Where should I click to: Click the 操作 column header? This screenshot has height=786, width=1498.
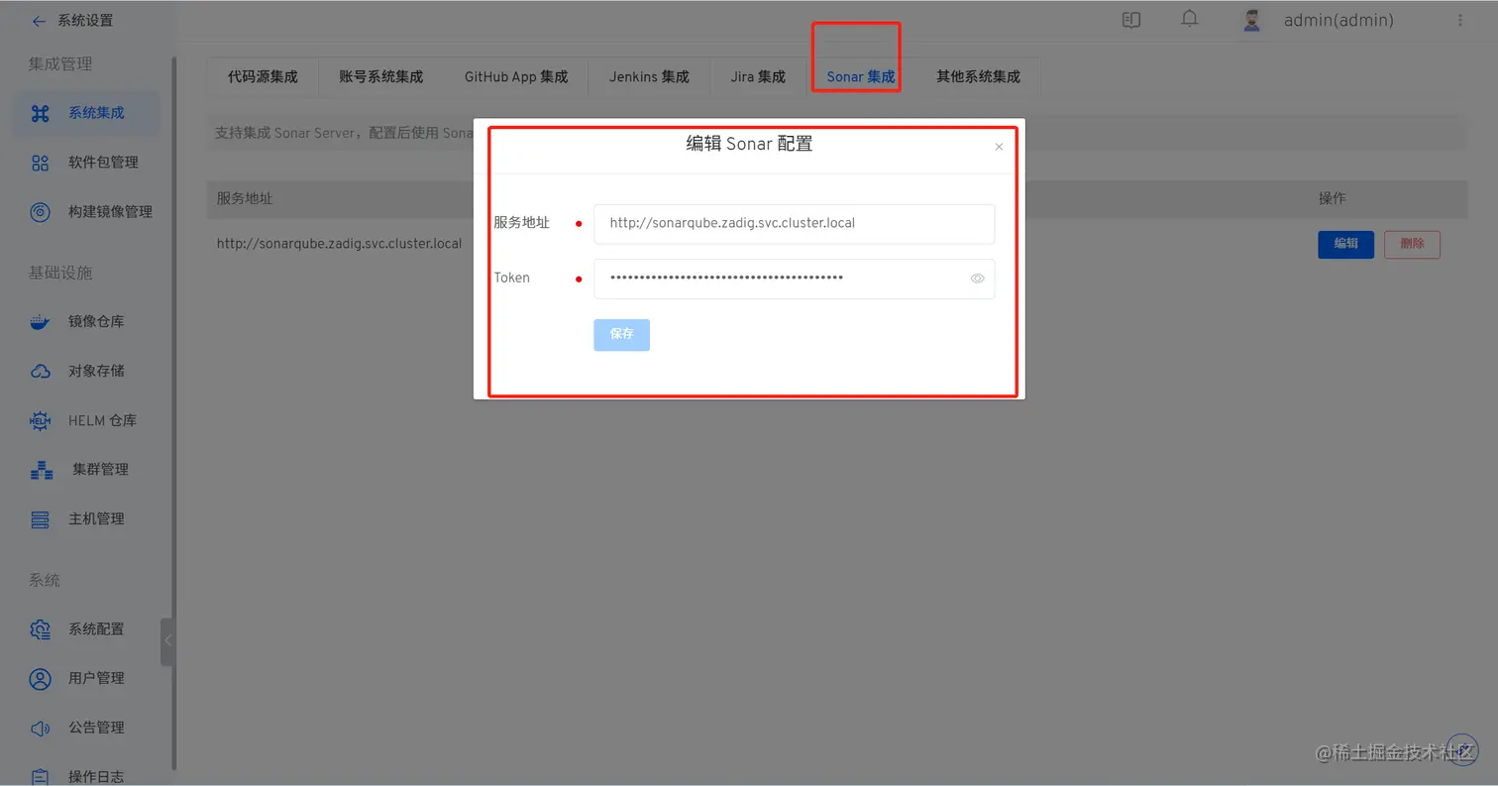1332,198
